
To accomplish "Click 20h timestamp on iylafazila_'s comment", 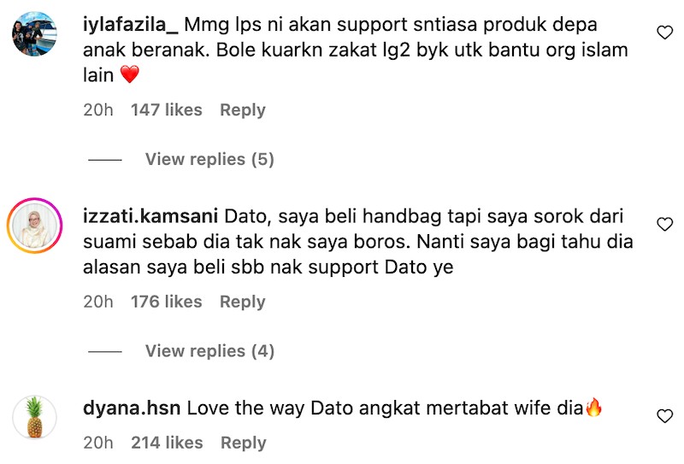I will click(x=98, y=110).
